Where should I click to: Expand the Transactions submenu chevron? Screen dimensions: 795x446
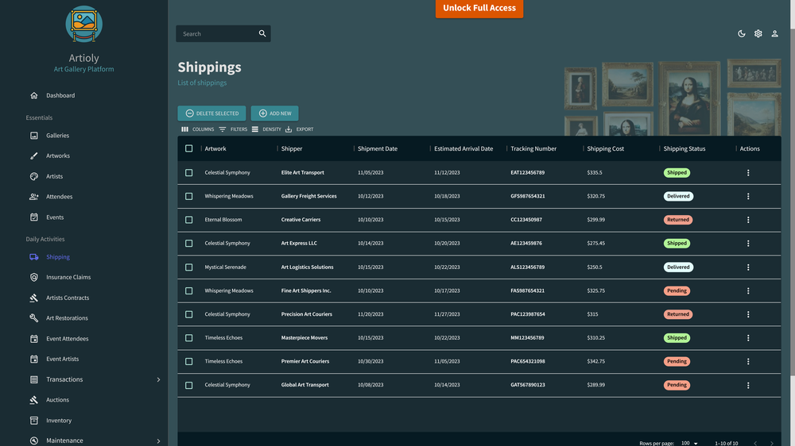(x=158, y=379)
